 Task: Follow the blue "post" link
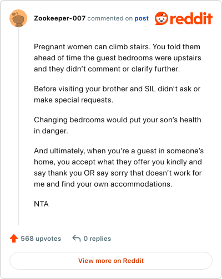[x=142, y=18]
